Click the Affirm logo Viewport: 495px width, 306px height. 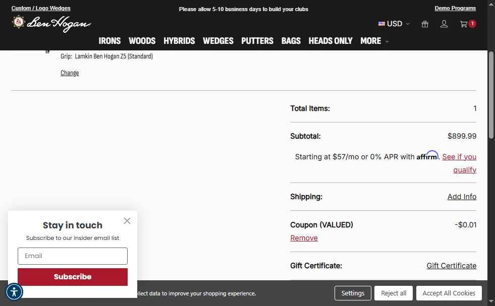[427, 156]
